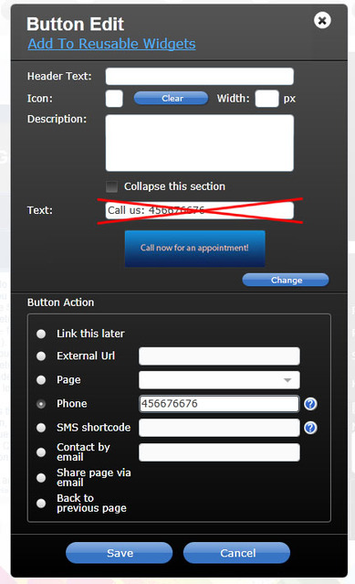355x584 pixels.
Task: Change the button style
Action: coord(286,280)
